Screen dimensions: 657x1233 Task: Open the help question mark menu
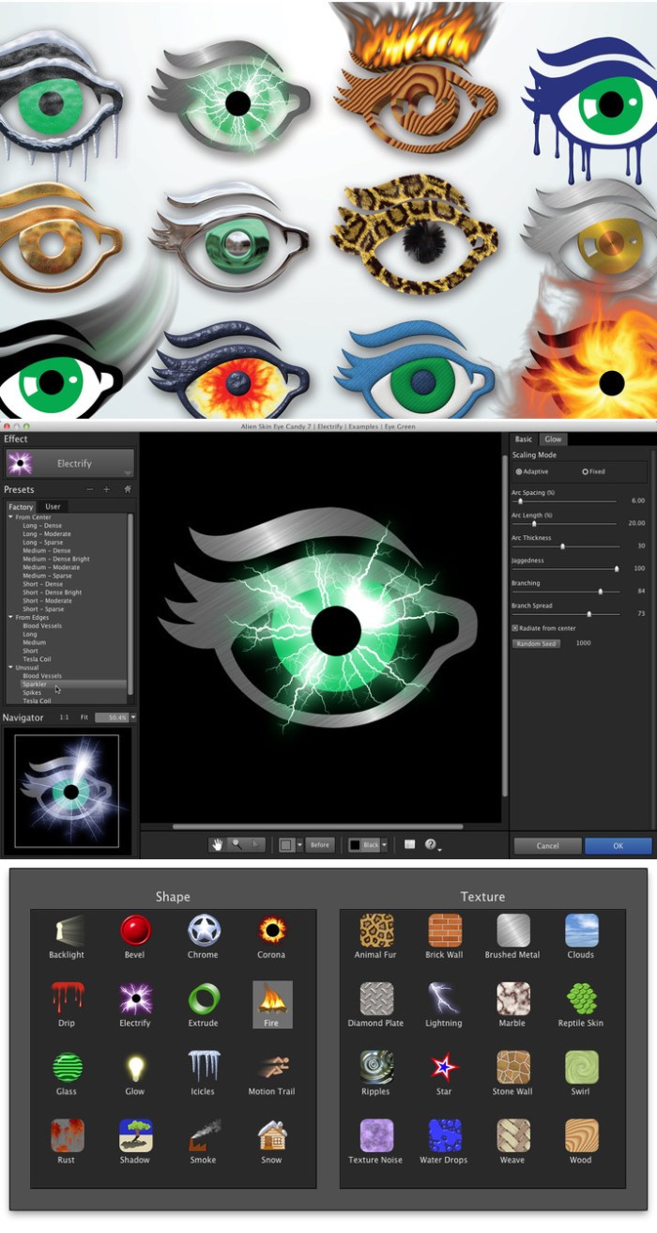click(431, 845)
